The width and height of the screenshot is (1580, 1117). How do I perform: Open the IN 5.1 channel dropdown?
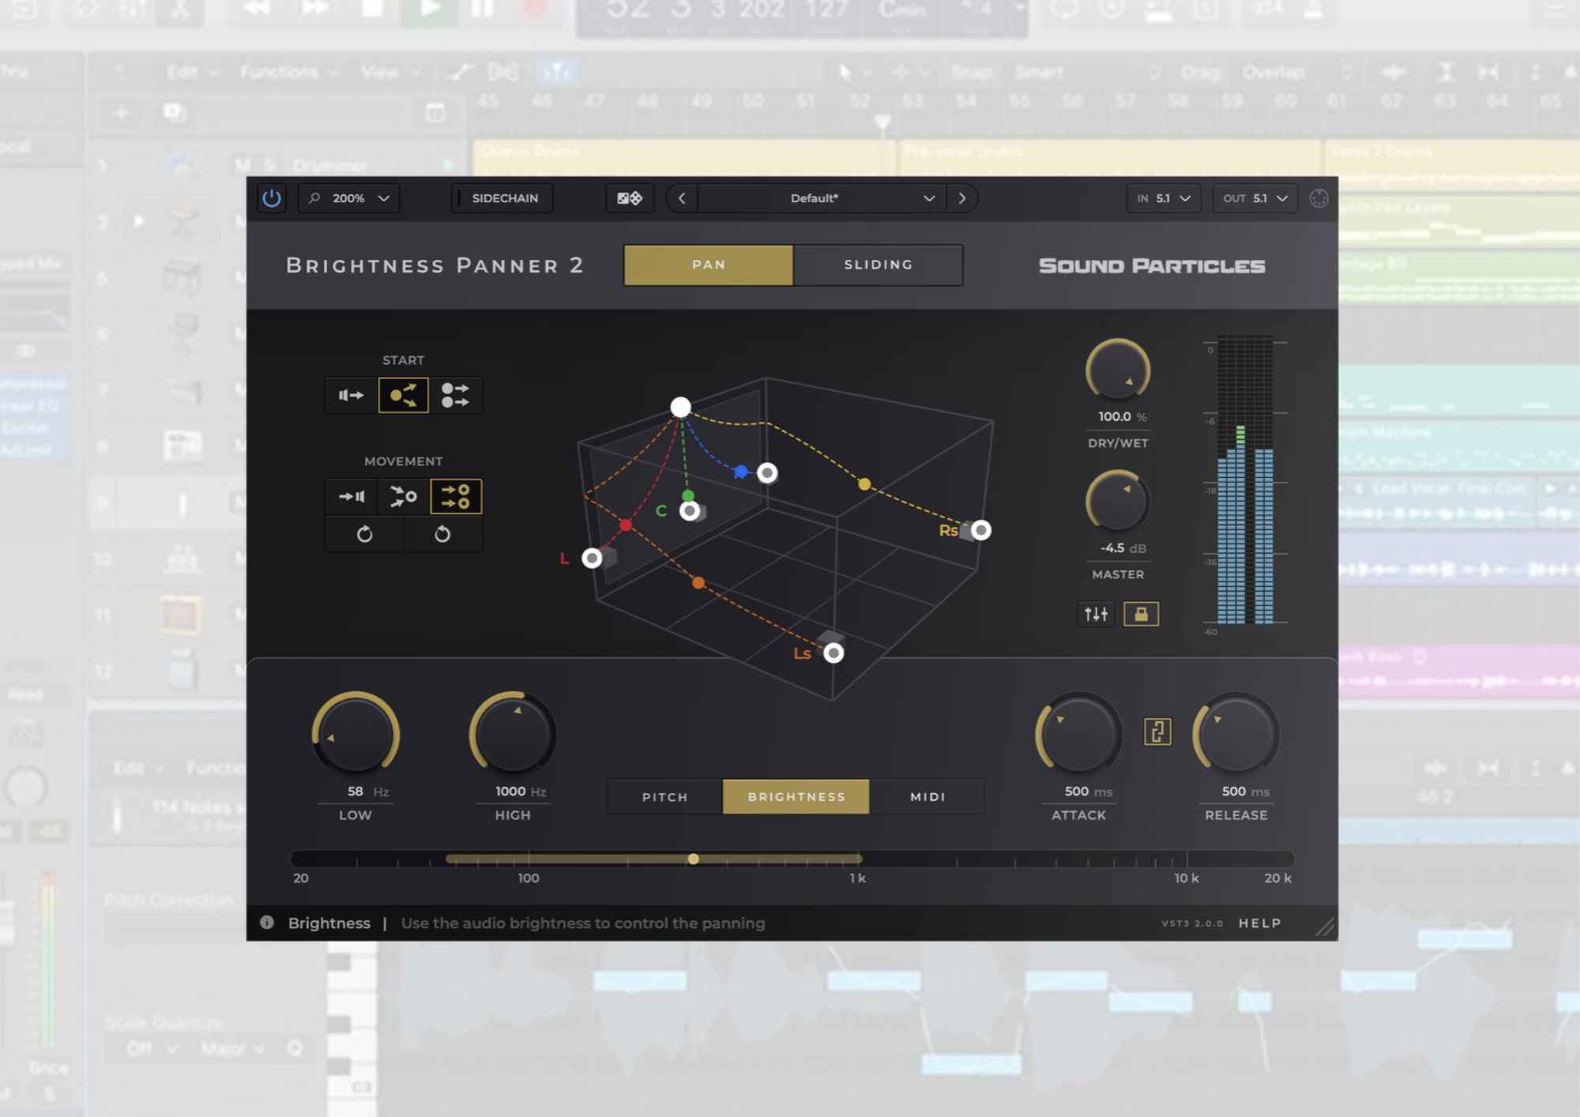1164,198
